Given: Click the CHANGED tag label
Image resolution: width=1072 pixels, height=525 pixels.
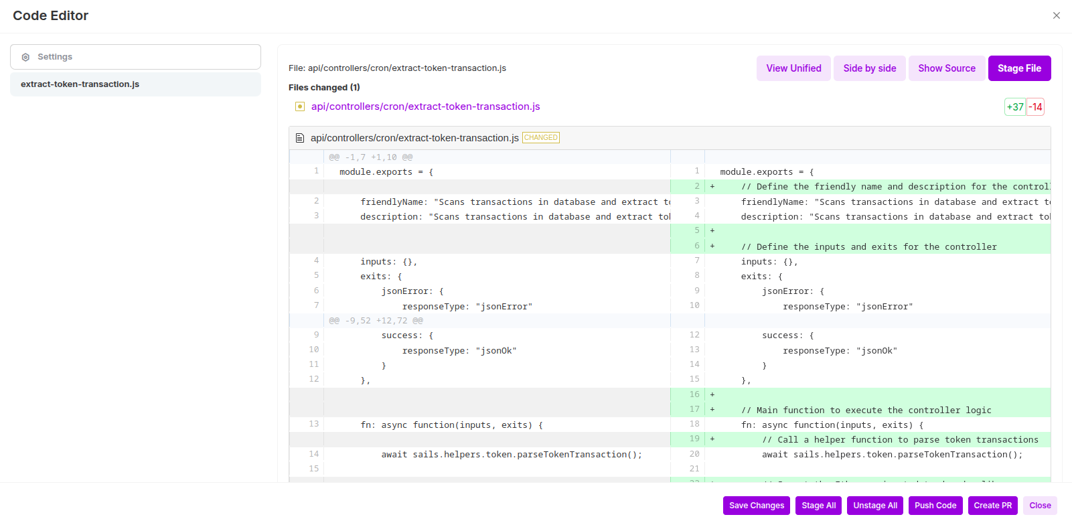Looking at the screenshot, I should coord(540,138).
